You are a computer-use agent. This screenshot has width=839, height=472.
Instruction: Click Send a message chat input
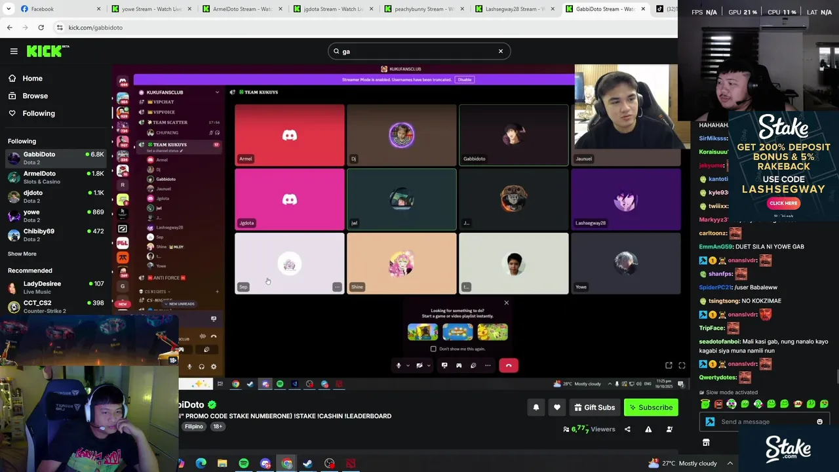pyautogui.click(x=764, y=422)
